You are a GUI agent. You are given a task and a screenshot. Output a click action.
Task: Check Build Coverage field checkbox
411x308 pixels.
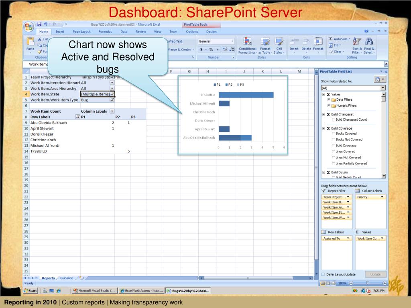click(x=334, y=145)
